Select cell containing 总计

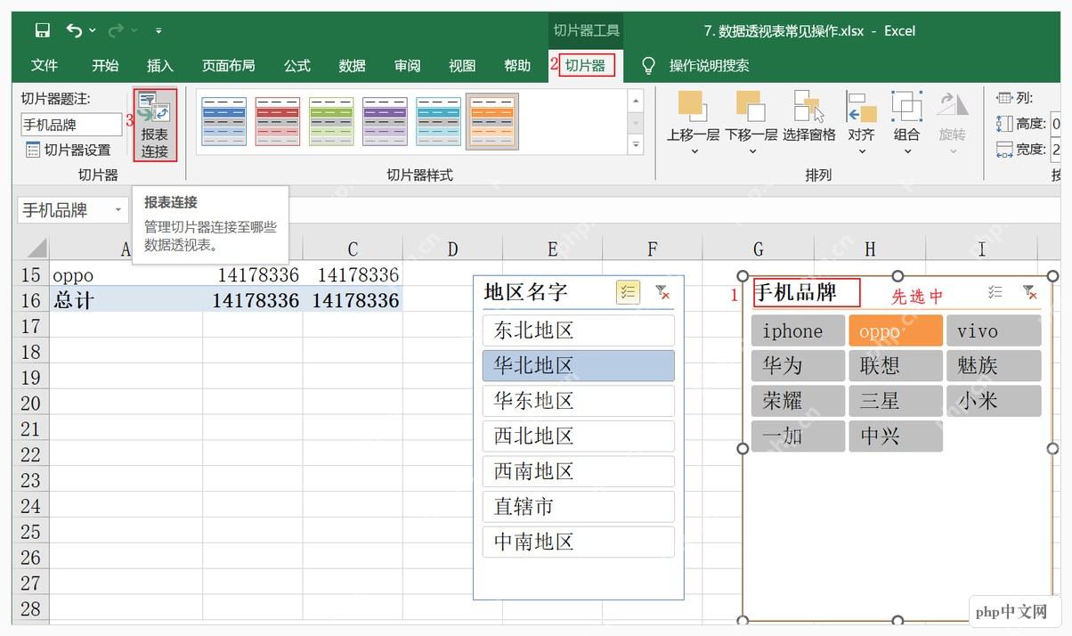click(x=126, y=300)
